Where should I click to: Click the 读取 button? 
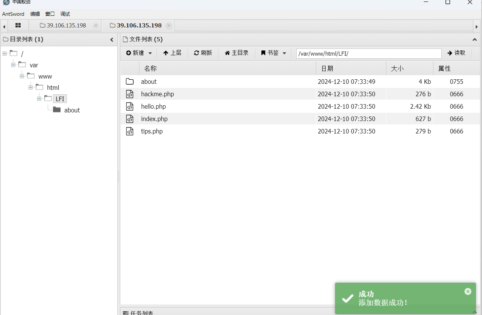point(456,53)
